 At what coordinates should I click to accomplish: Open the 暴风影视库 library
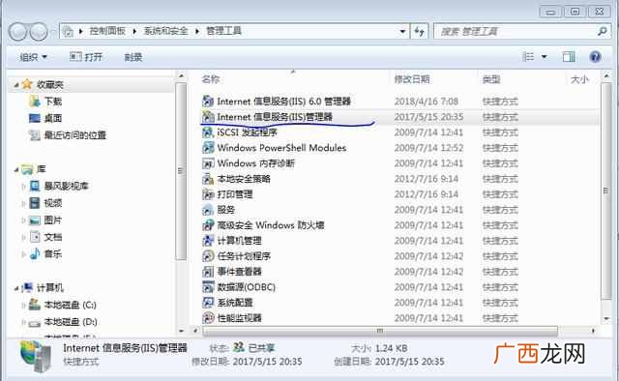[59, 186]
